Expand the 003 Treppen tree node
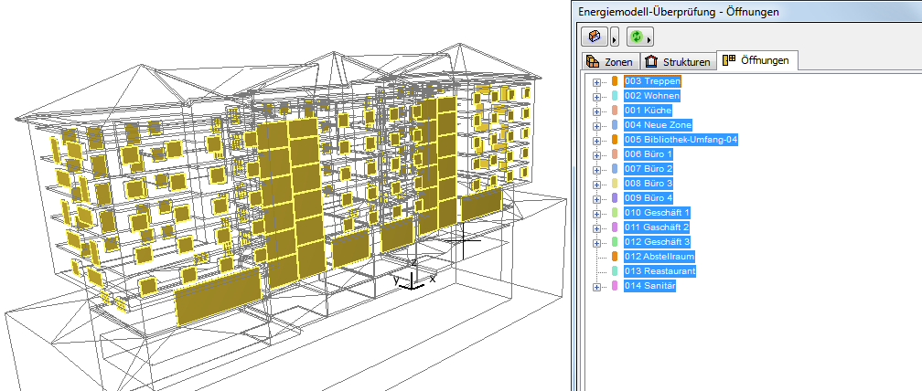This screenshot has width=922, height=391. pyautogui.click(x=596, y=81)
